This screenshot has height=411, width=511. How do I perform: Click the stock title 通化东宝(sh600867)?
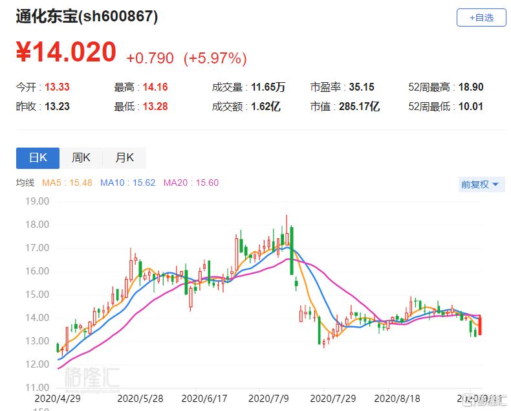(87, 16)
